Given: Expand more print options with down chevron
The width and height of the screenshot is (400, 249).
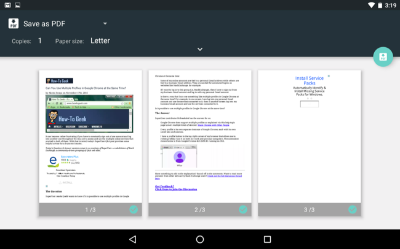Looking at the screenshot, I should click(200, 49).
